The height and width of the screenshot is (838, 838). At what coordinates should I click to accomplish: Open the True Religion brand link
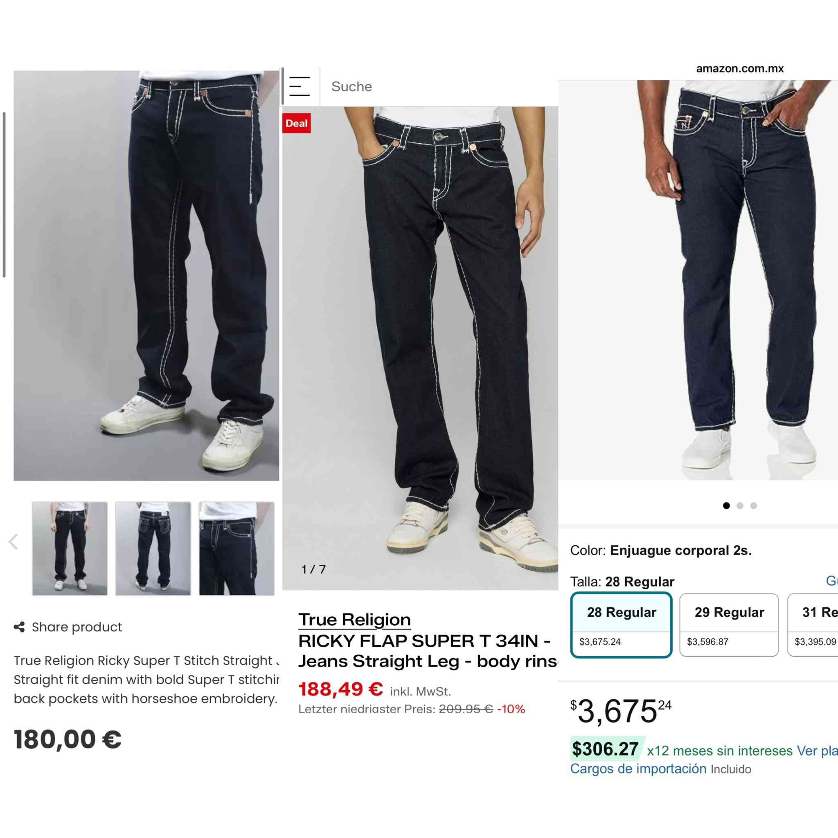(x=354, y=619)
